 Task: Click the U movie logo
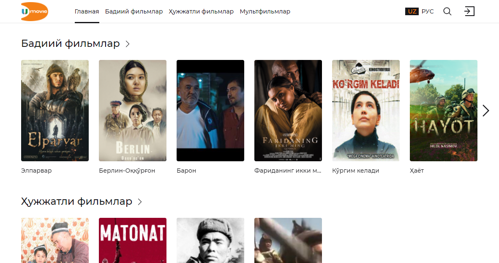click(34, 11)
